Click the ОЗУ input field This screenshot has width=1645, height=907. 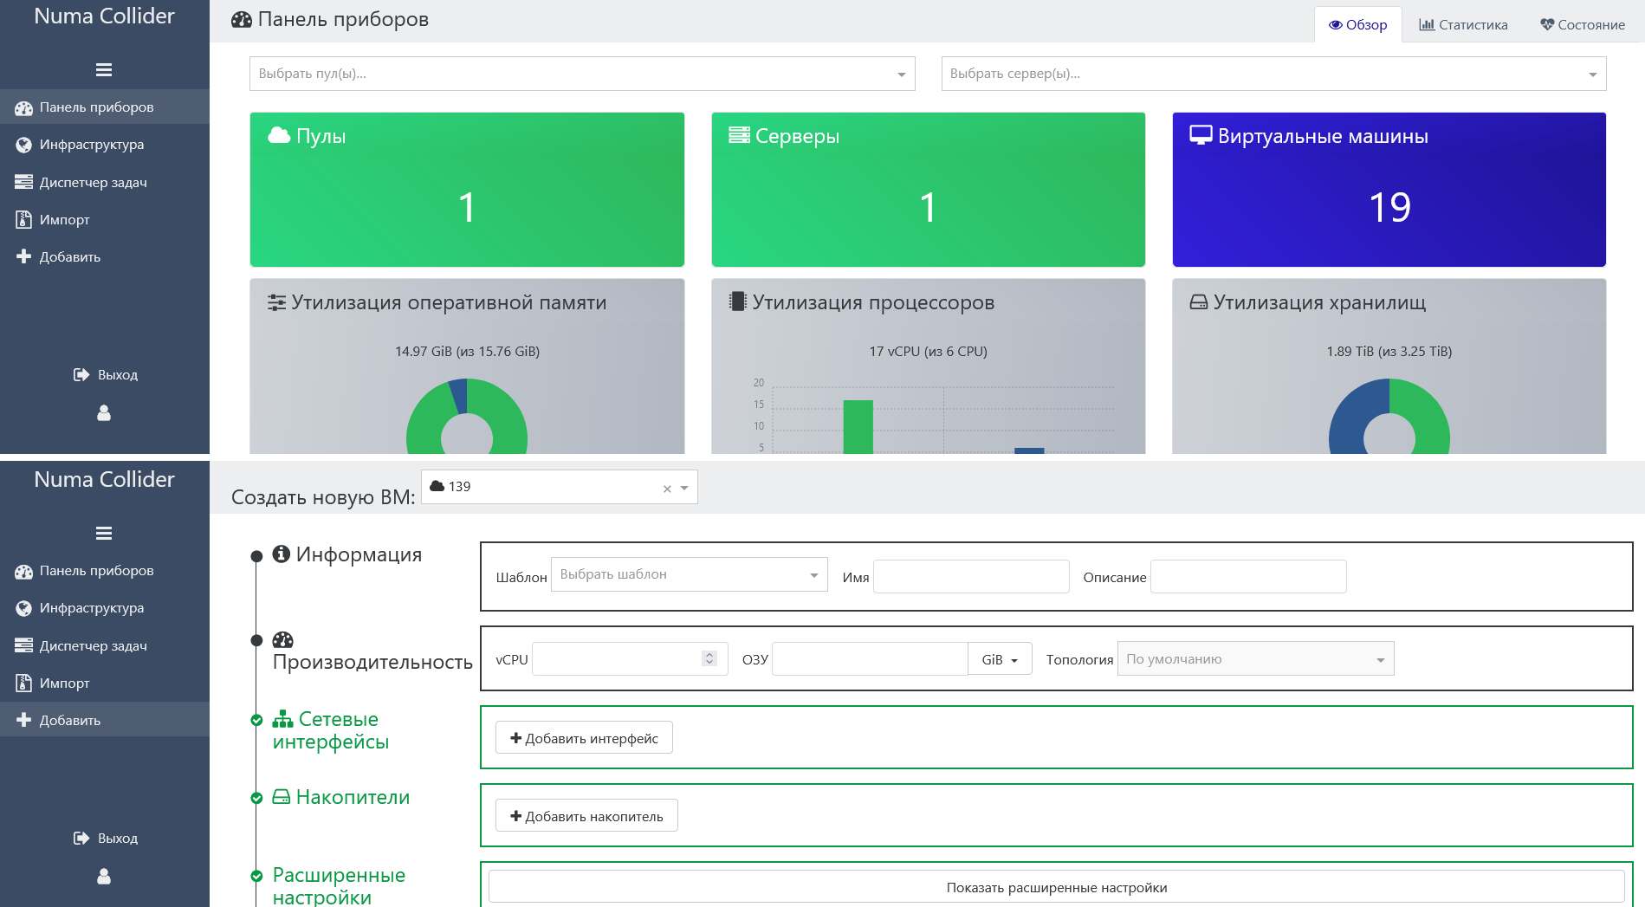(x=870, y=659)
